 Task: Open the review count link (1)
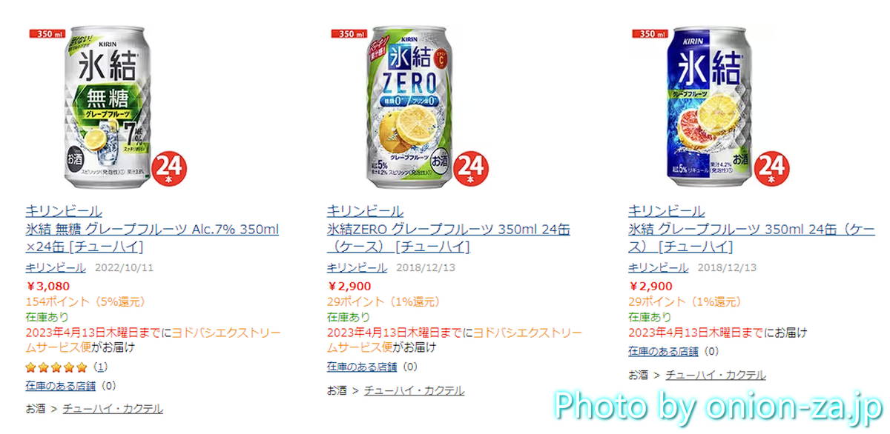click(100, 367)
